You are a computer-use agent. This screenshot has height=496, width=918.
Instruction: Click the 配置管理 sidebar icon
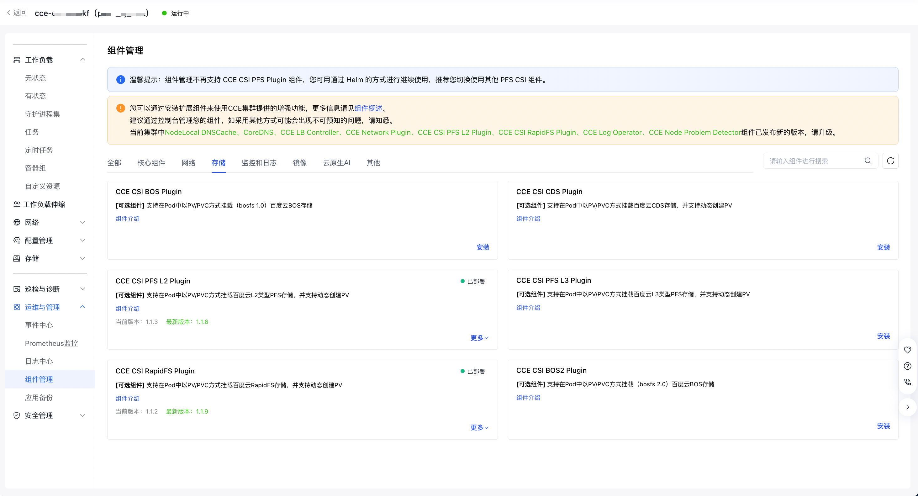17,240
